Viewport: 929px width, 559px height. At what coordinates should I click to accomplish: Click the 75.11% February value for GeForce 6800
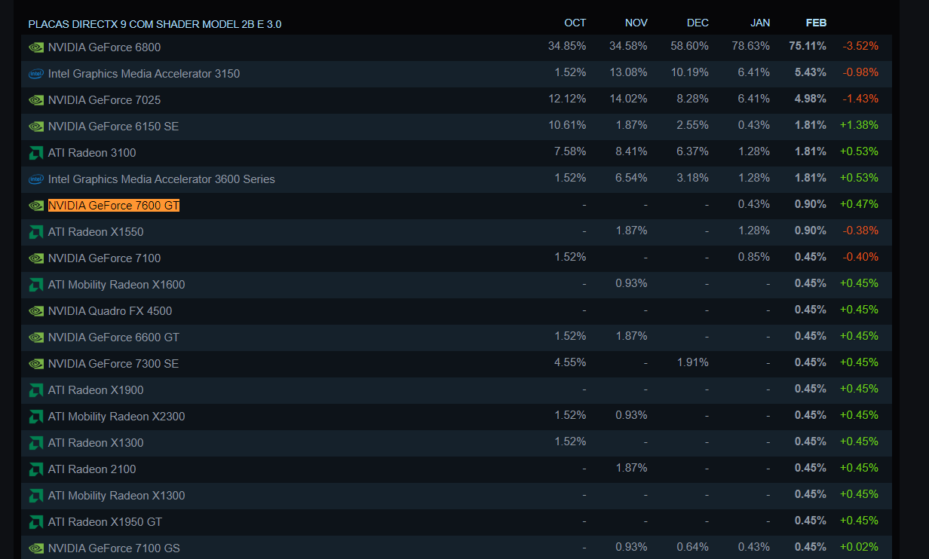click(808, 46)
